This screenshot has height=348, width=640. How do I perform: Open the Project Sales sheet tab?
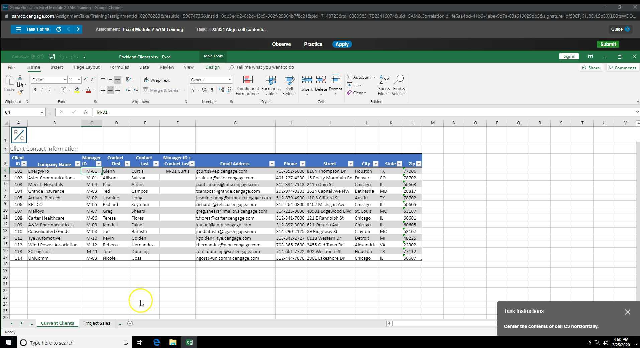(97, 323)
